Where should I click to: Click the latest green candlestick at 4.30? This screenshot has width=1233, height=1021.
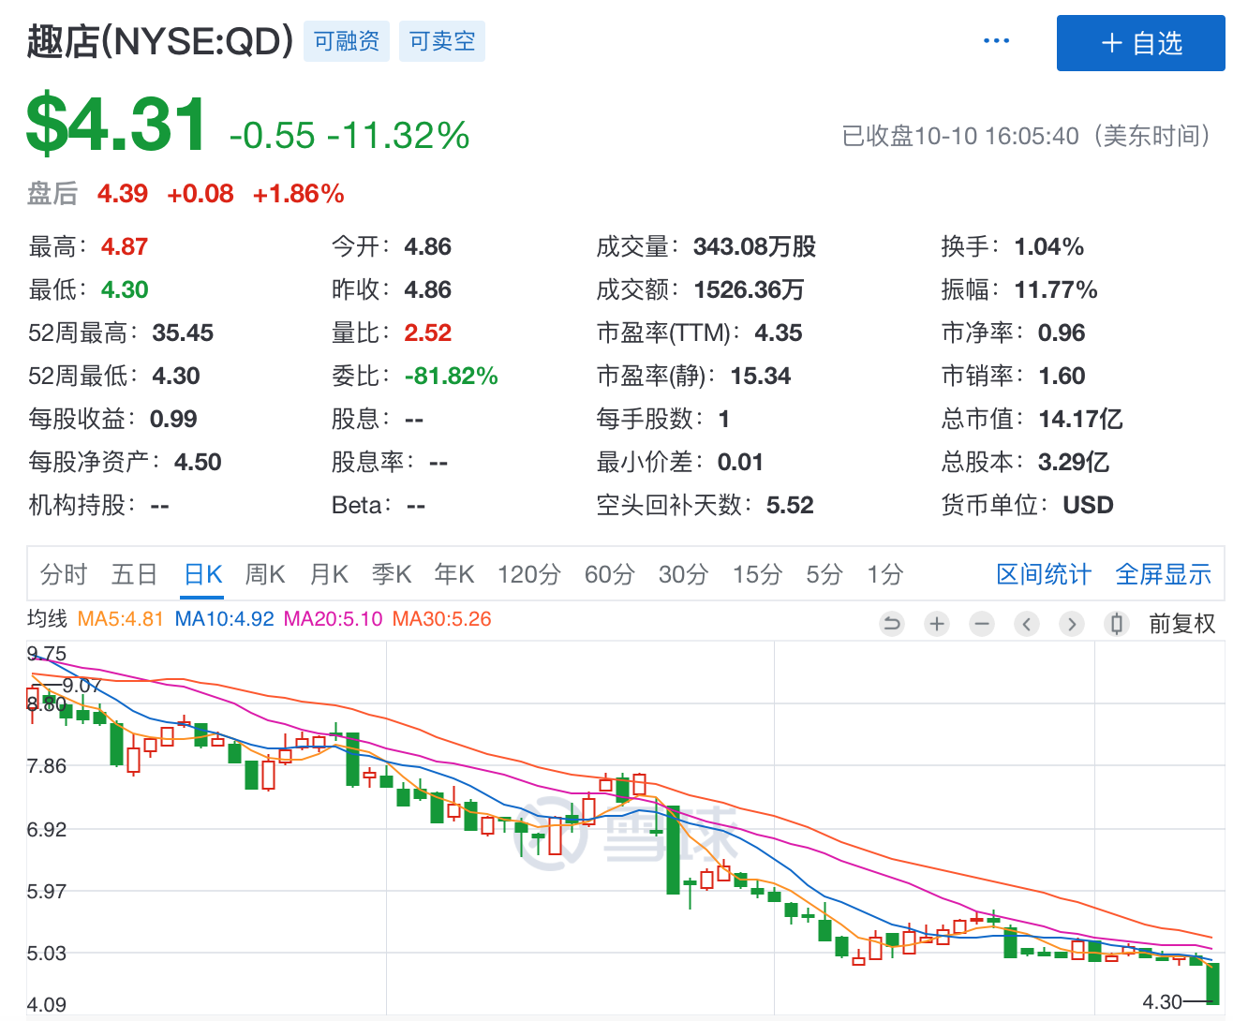click(1213, 984)
